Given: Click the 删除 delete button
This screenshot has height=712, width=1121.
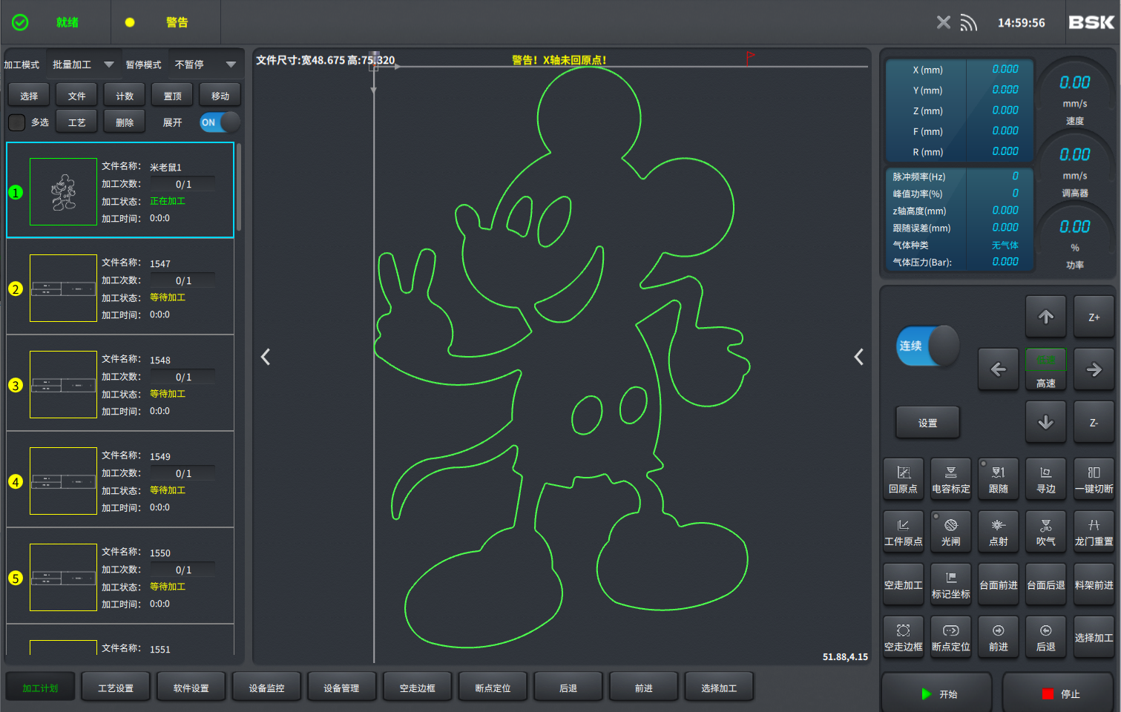Looking at the screenshot, I should [x=125, y=122].
